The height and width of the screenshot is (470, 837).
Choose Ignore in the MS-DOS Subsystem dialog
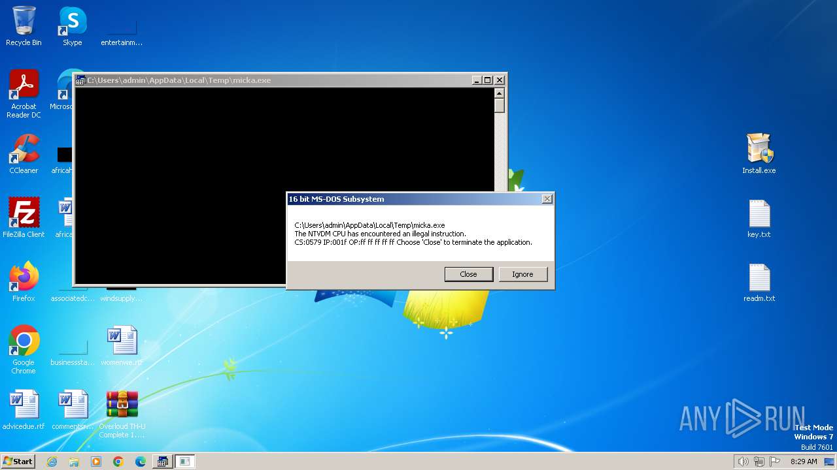[x=522, y=274]
